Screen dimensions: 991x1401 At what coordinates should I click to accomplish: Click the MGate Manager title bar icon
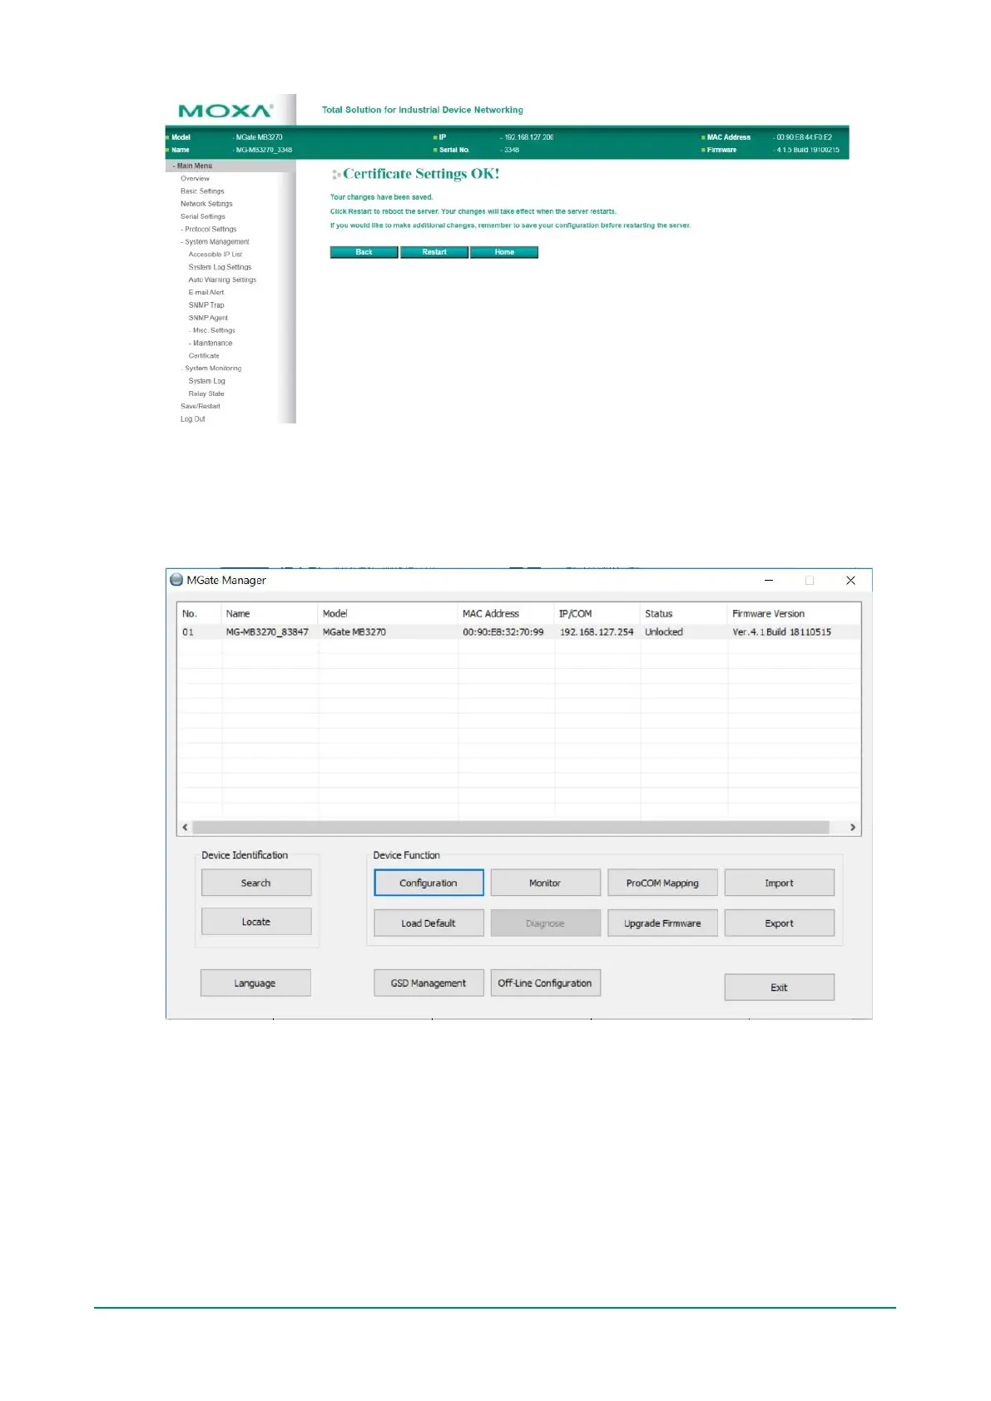click(x=176, y=580)
